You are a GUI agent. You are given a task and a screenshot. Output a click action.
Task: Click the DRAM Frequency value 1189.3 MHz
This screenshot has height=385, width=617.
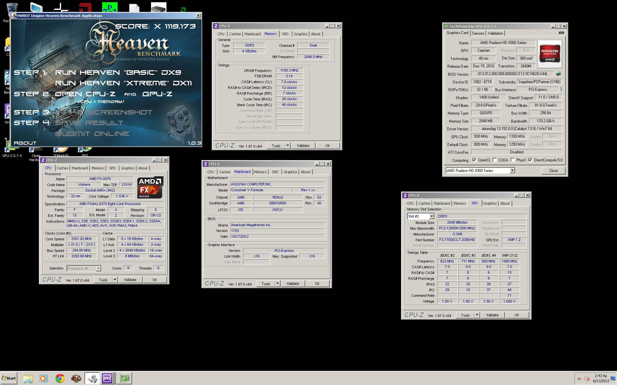[x=289, y=70]
